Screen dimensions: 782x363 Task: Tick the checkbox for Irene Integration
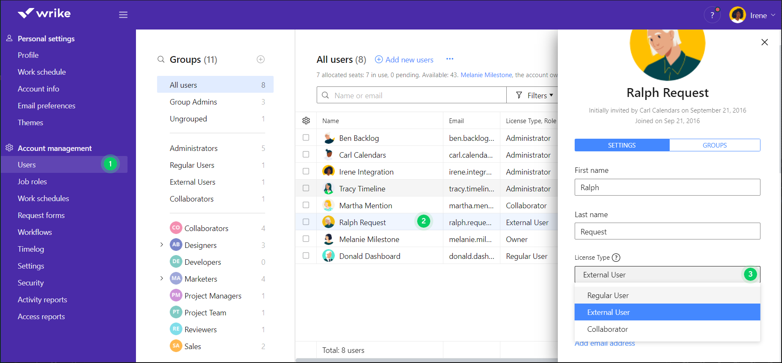[x=306, y=171]
